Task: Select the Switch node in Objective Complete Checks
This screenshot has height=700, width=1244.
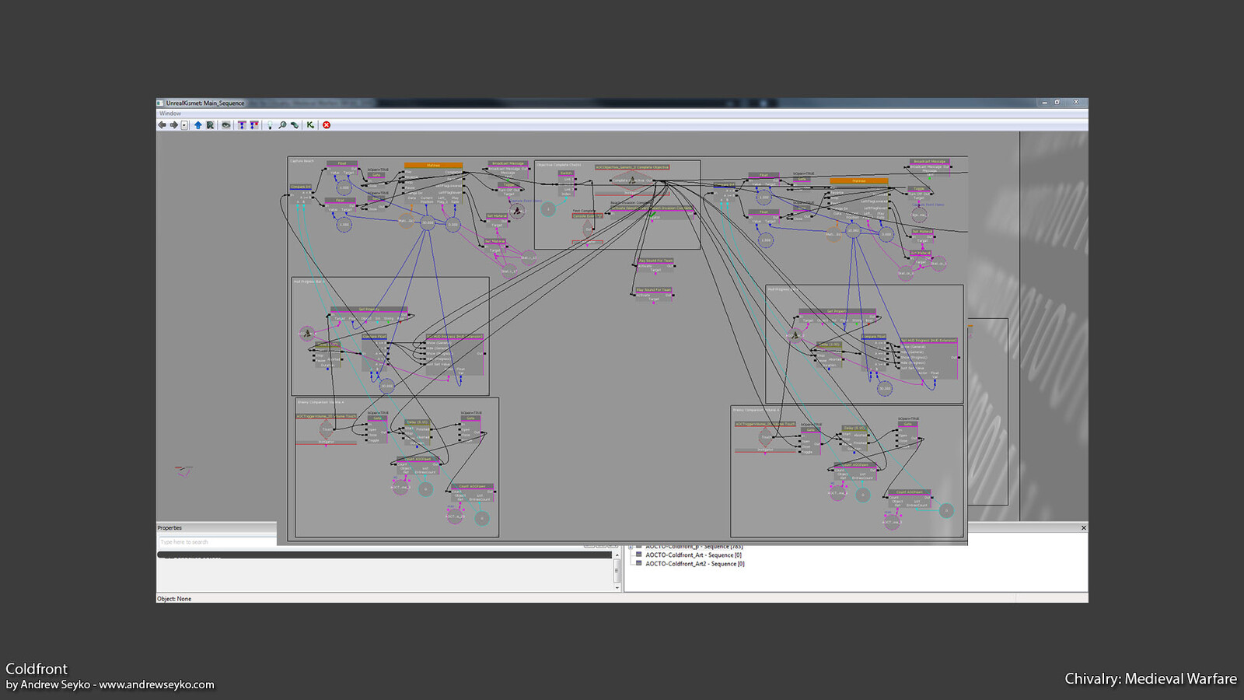Action: coord(567,182)
